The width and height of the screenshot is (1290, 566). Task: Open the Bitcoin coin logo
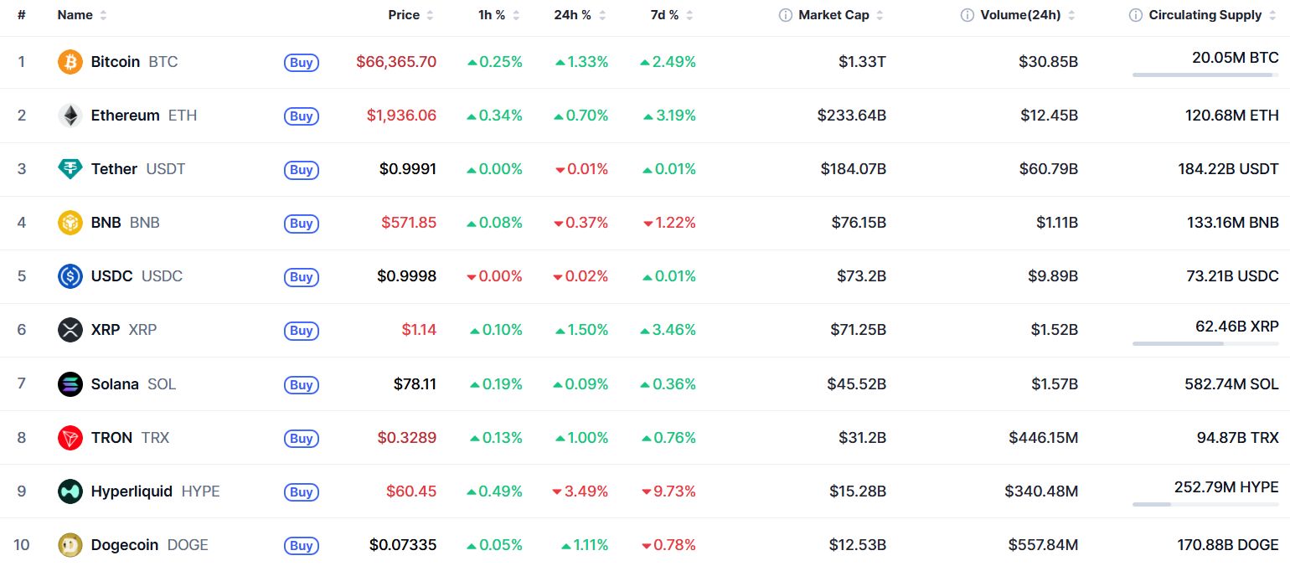(70, 62)
